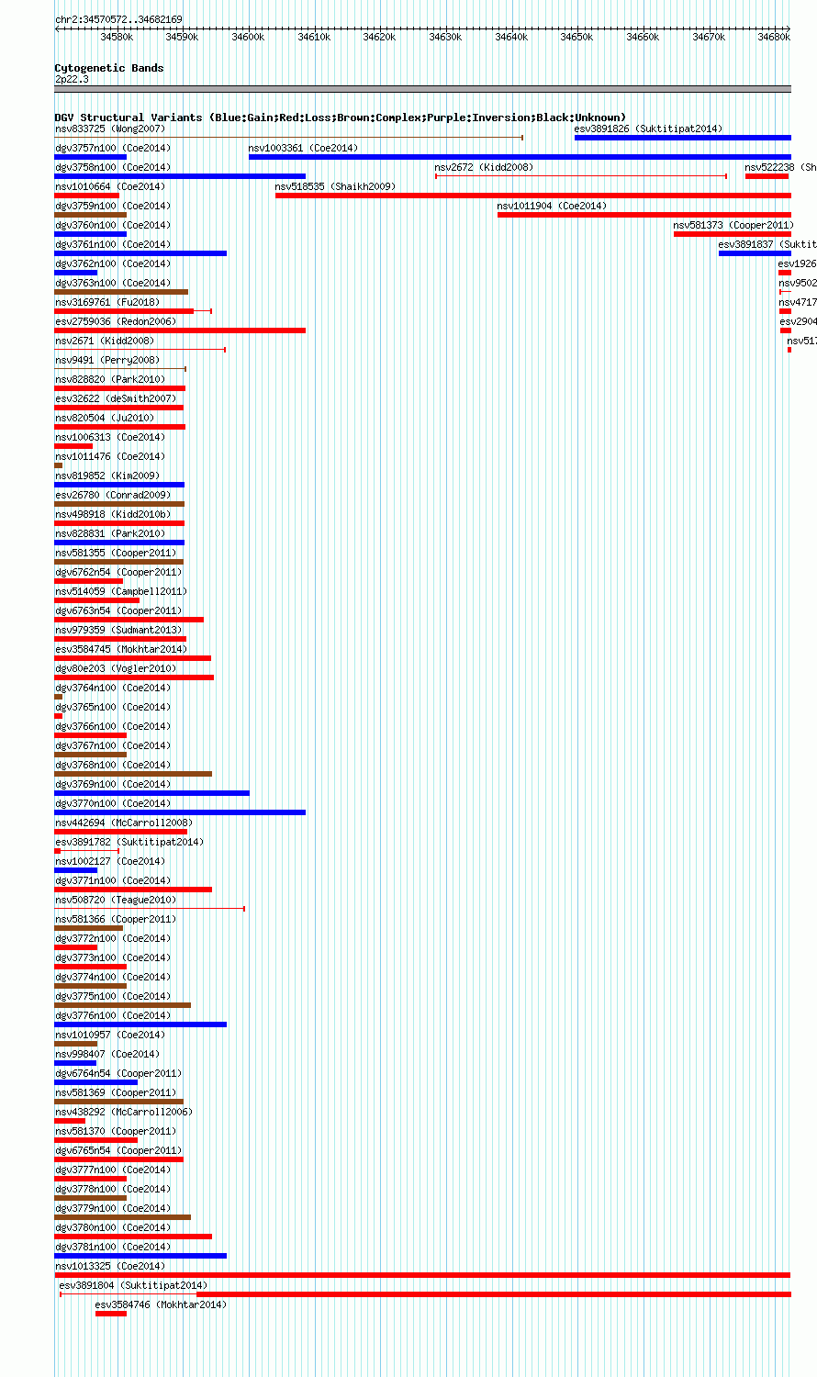Click esv32622 (deSmith2007) label
The width and height of the screenshot is (817, 1377).
[116, 398]
